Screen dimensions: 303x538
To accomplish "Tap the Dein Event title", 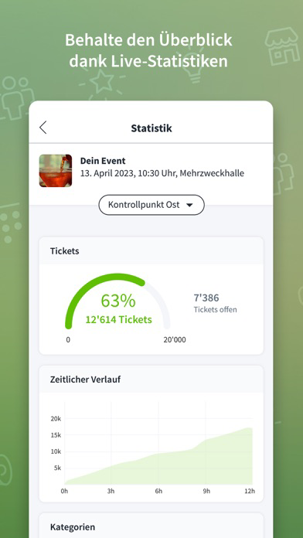I will [103, 161].
